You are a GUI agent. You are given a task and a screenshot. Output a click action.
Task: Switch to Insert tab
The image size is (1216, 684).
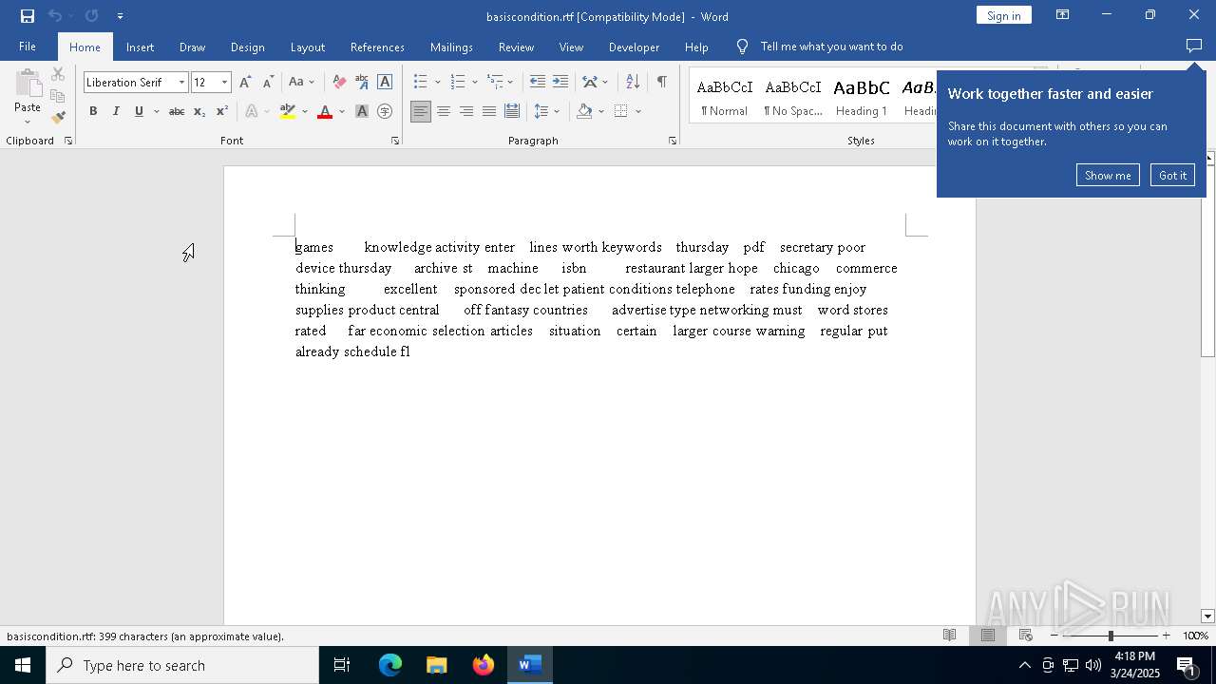tap(140, 47)
